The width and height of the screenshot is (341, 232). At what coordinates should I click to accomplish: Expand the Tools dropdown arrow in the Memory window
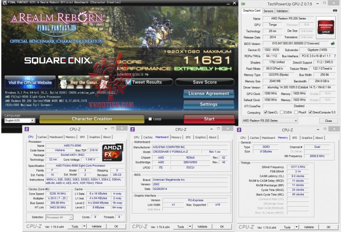coord(296,227)
